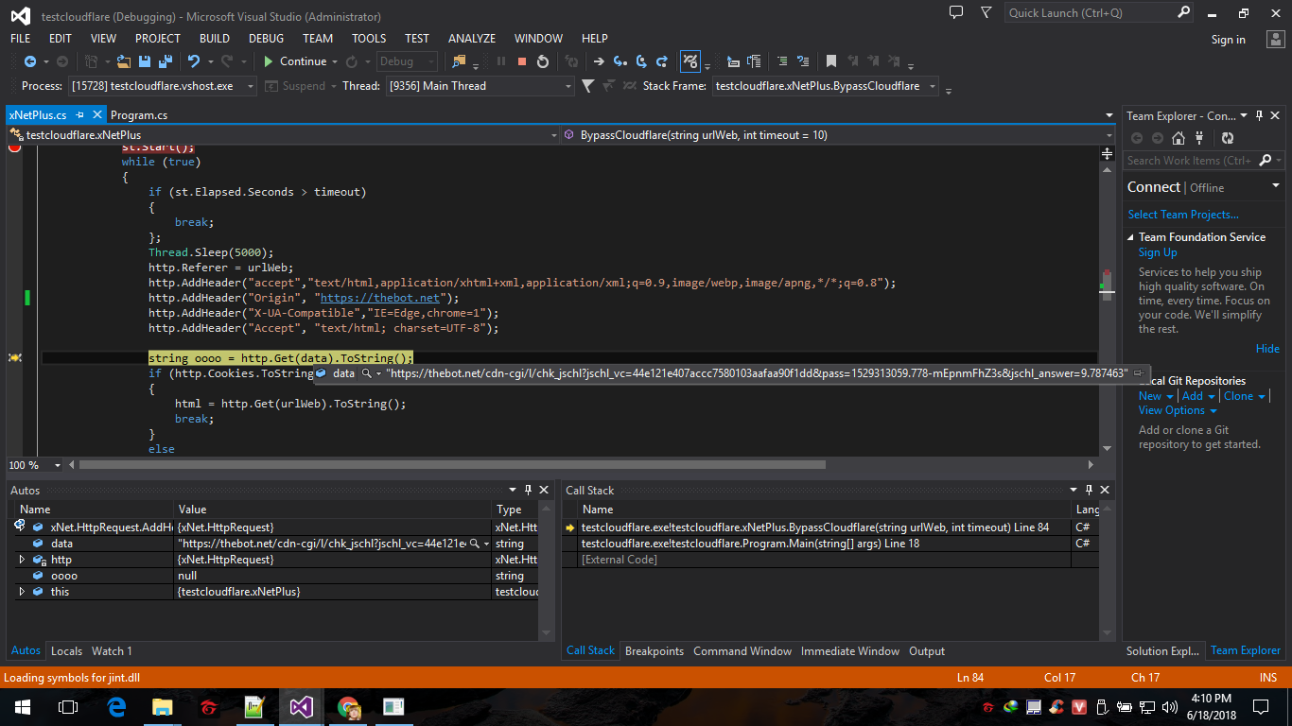
Task: Stop debugging with the red stop button
Action: pyautogui.click(x=521, y=61)
